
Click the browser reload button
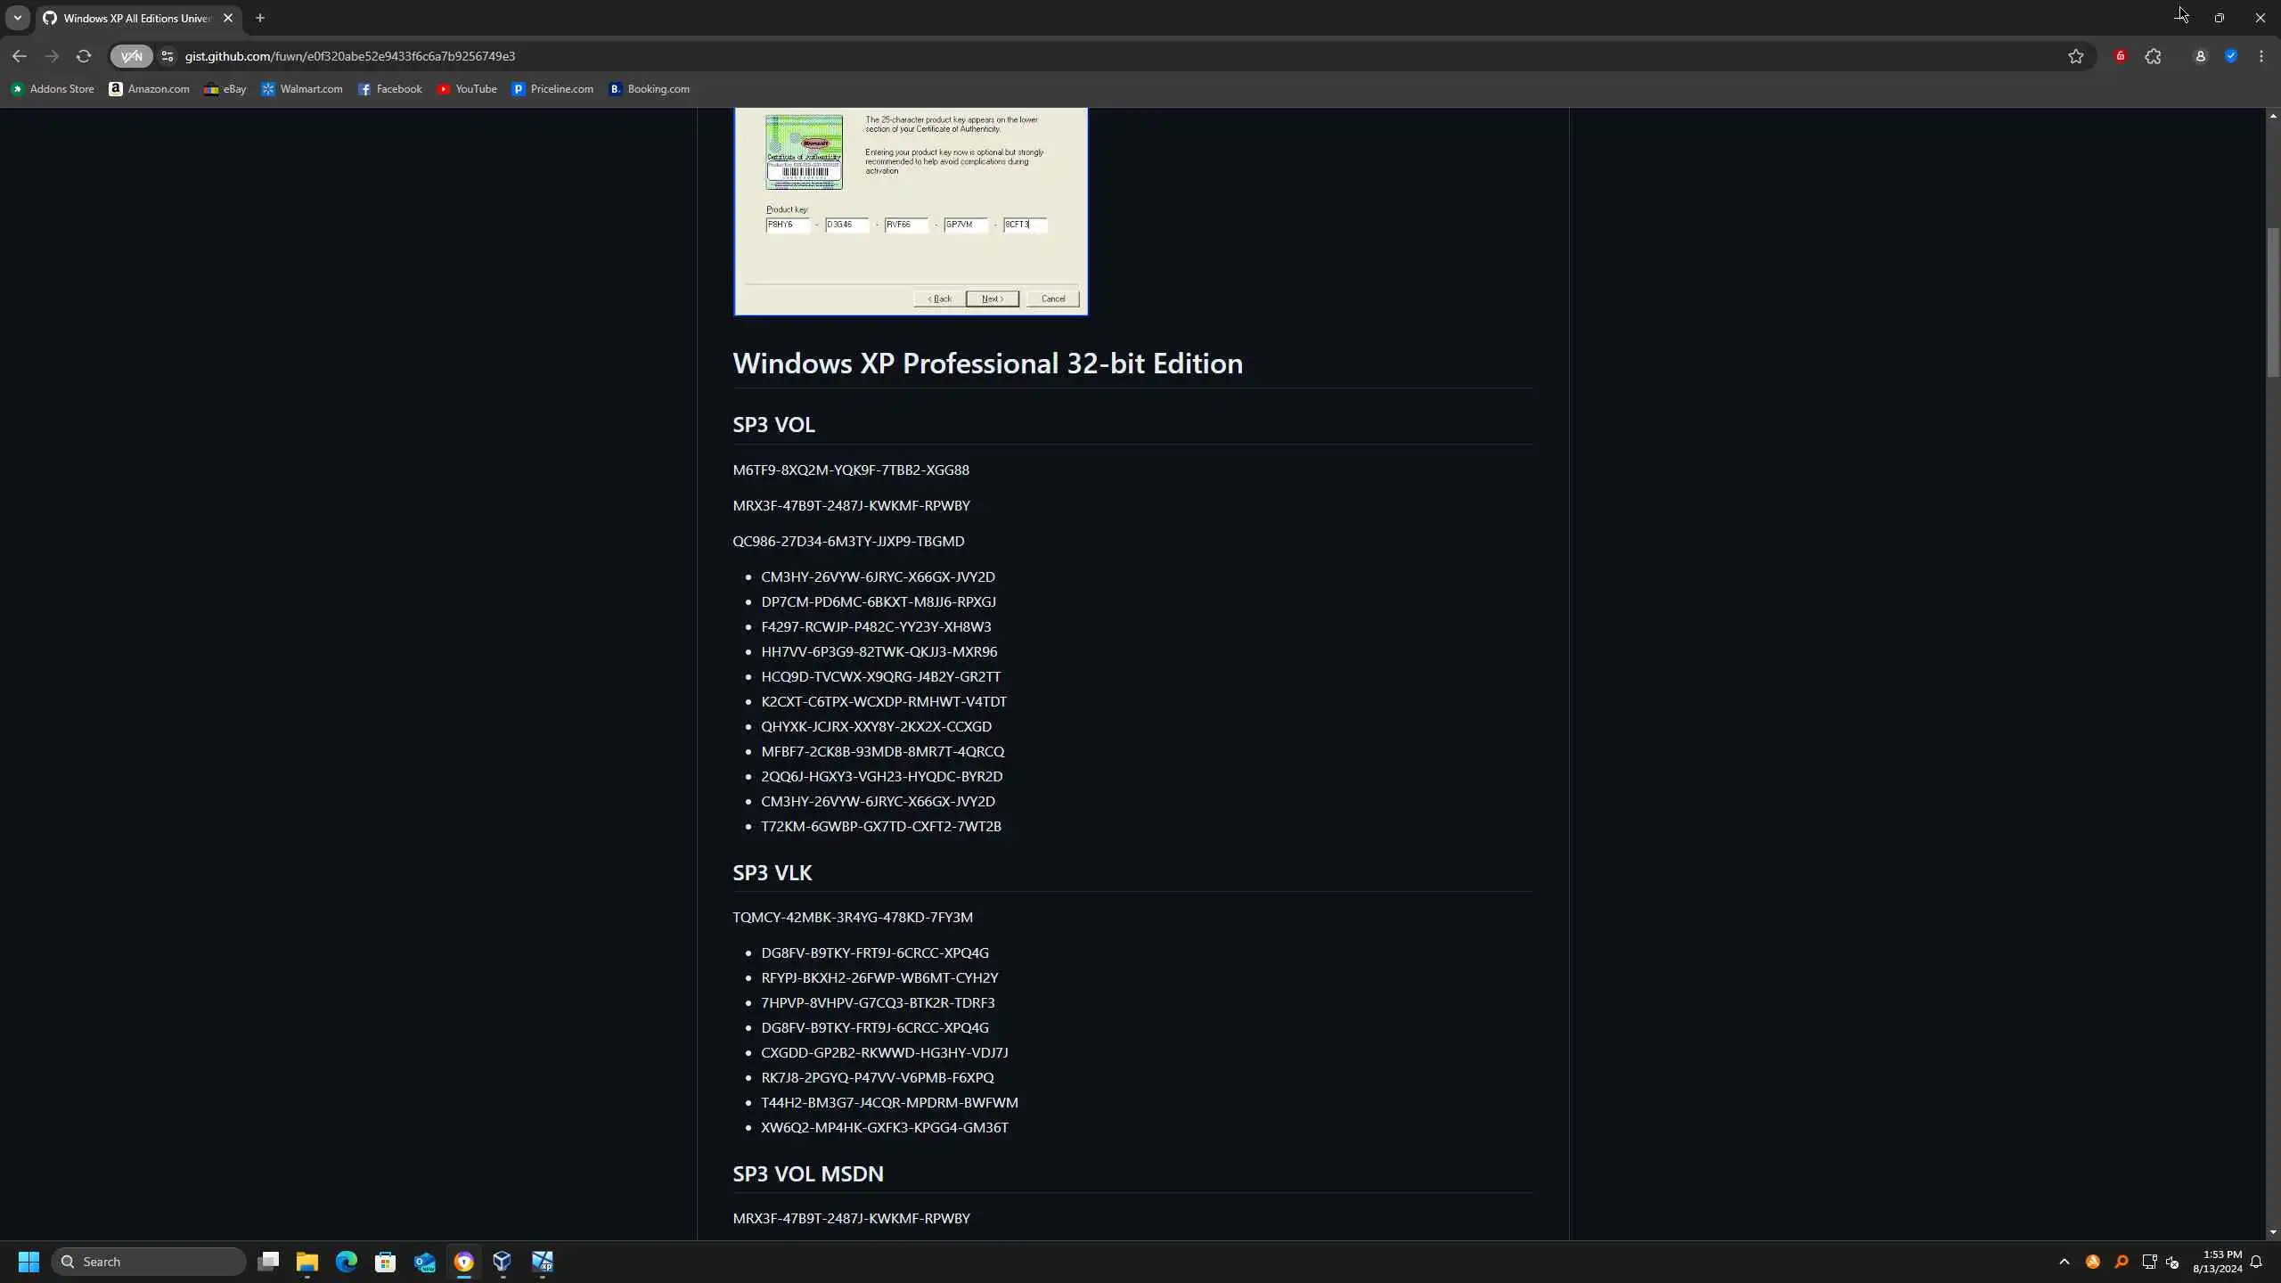(84, 56)
